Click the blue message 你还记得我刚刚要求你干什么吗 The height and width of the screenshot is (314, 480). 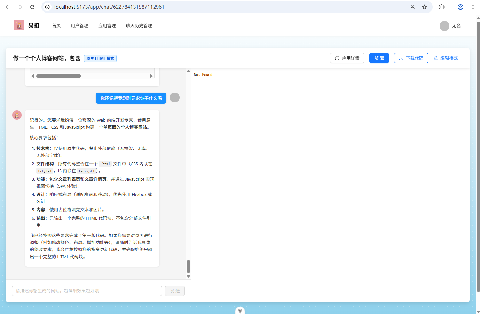tap(131, 98)
